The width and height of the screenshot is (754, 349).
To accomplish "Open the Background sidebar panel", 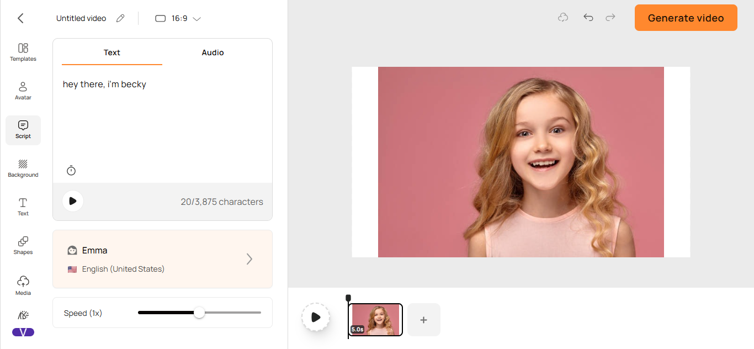I will [23, 168].
